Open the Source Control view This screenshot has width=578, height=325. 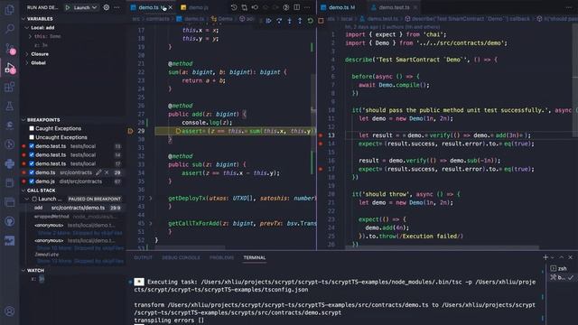click(x=9, y=48)
